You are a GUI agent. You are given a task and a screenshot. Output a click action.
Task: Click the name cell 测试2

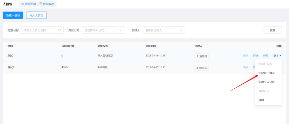(x=11, y=67)
